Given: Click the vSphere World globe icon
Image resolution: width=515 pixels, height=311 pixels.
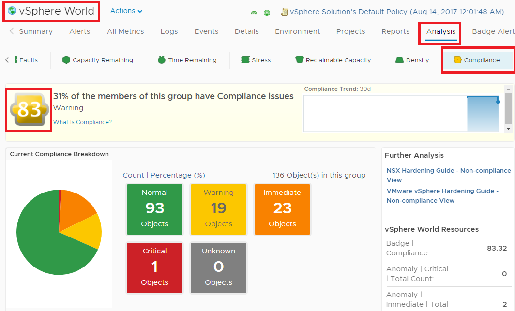Looking at the screenshot, I should [x=12, y=11].
